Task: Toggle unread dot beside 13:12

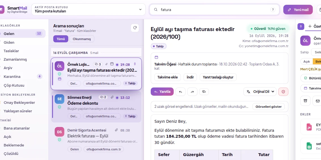Action: 117,98
